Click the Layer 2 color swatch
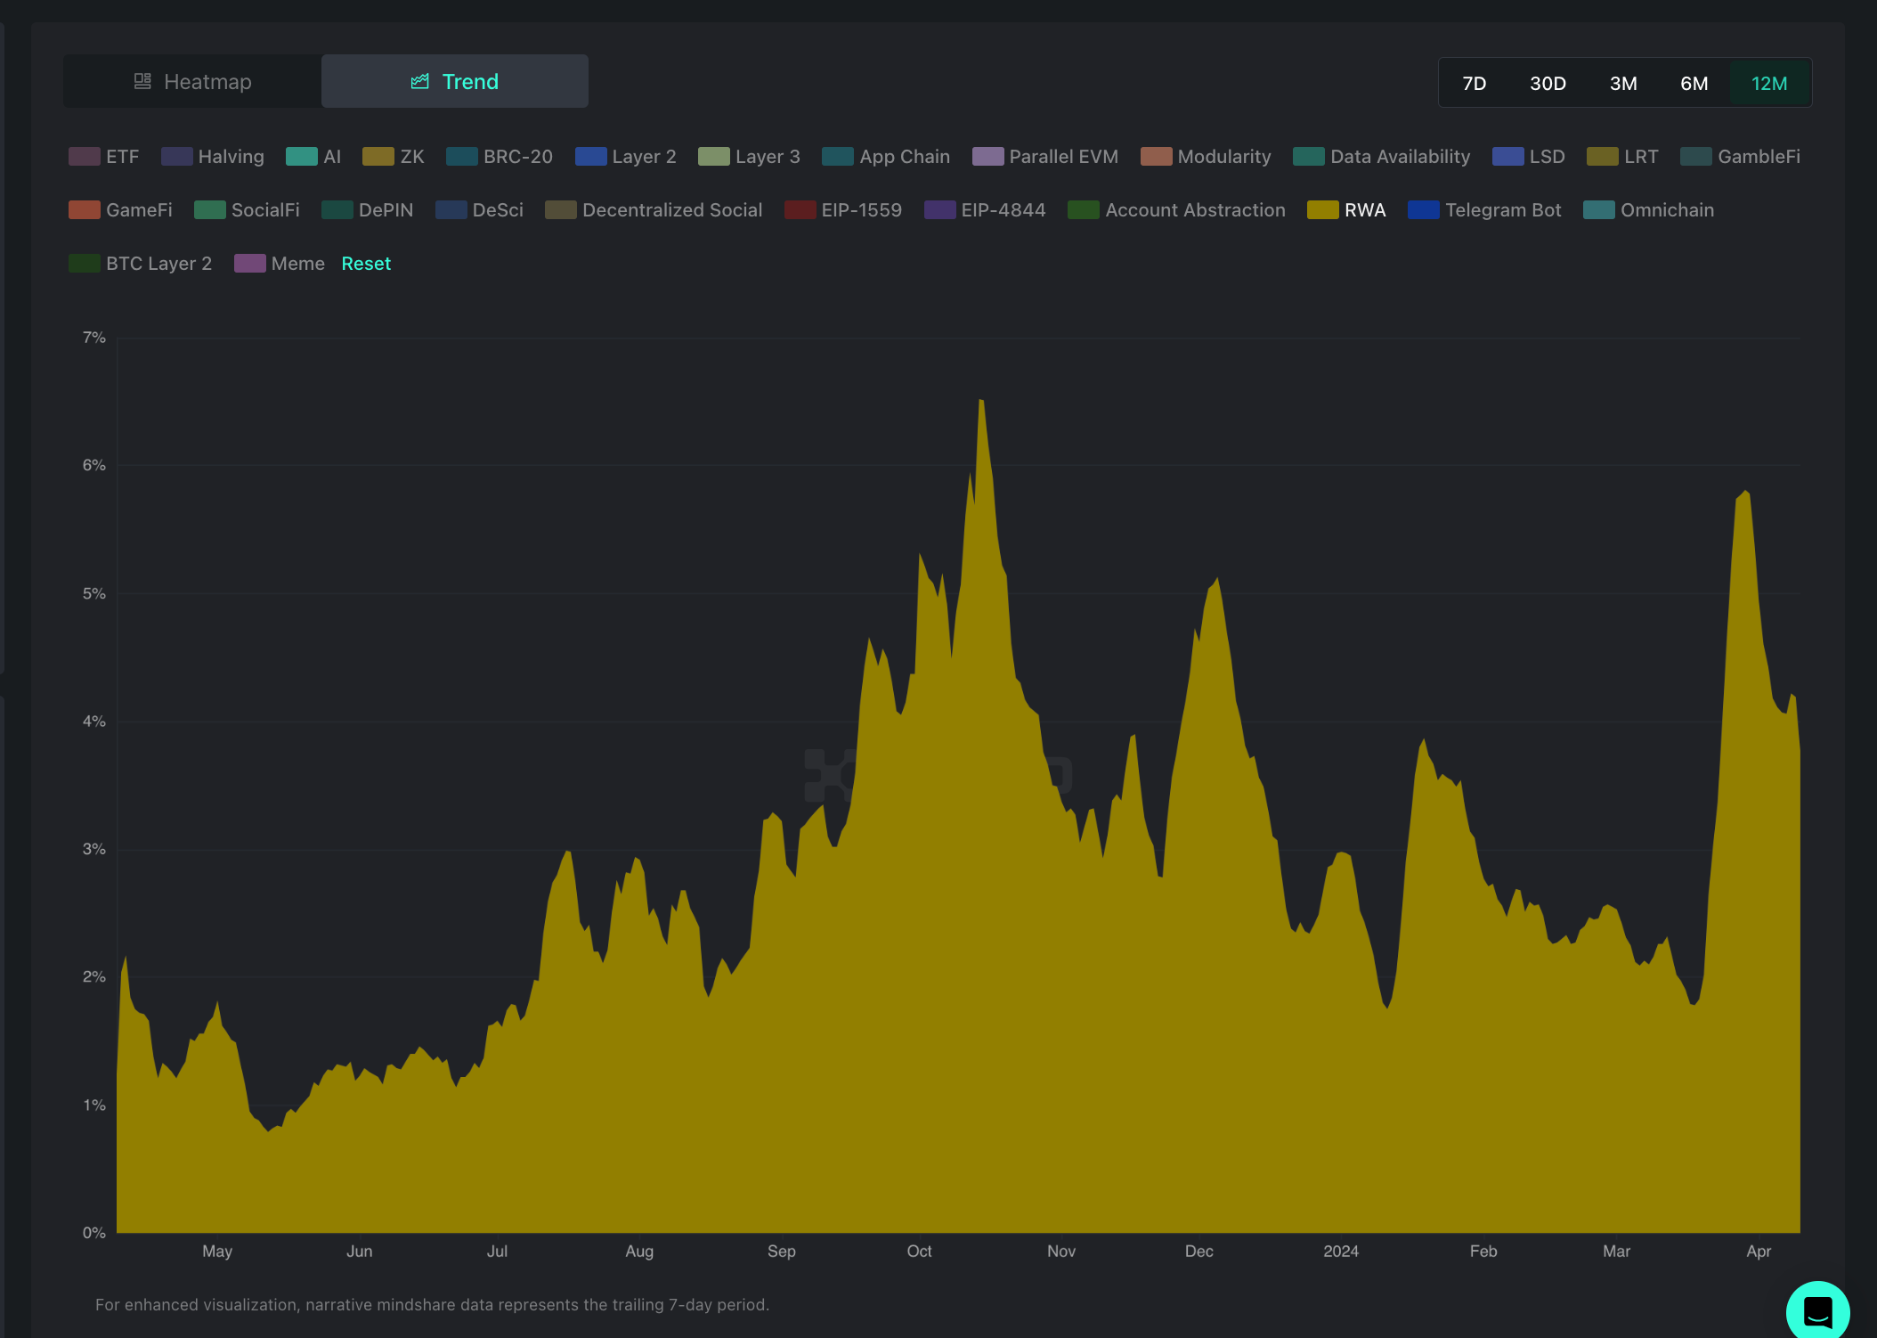The image size is (1877, 1338). (x=590, y=157)
